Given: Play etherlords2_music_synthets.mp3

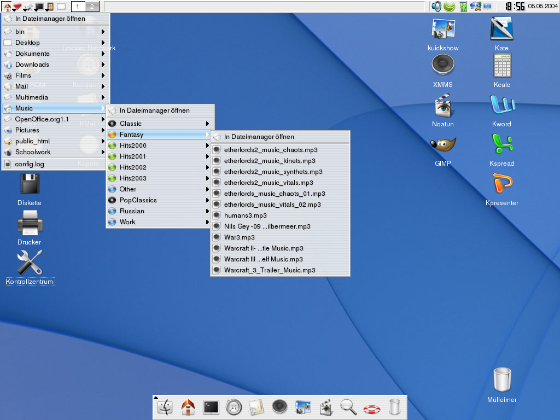Looking at the screenshot, I should [281, 172].
